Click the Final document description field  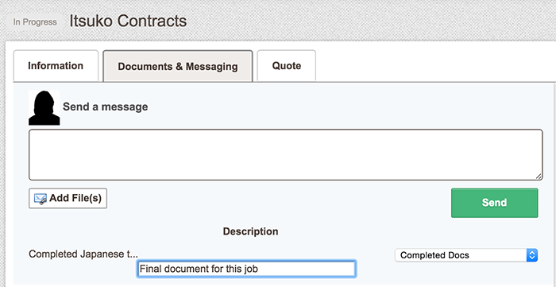click(x=246, y=269)
